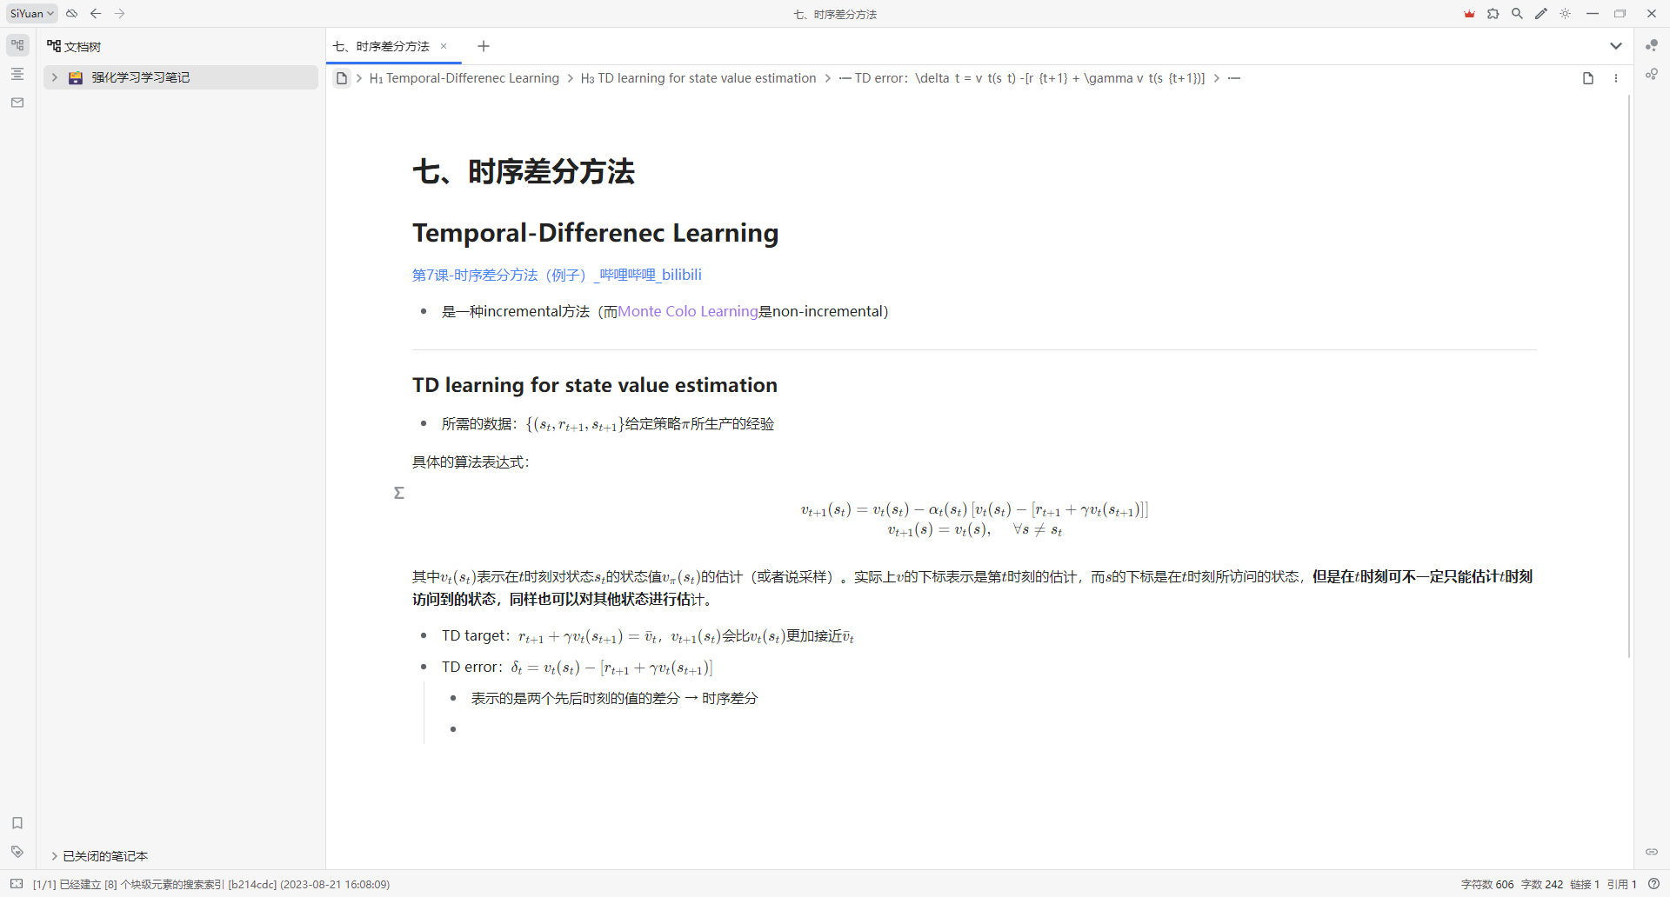The image size is (1670, 897).
Task: Expand the 已关闭的笔记本 section
Action: tap(54, 856)
